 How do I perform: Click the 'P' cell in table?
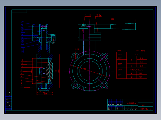pos(132,73)
